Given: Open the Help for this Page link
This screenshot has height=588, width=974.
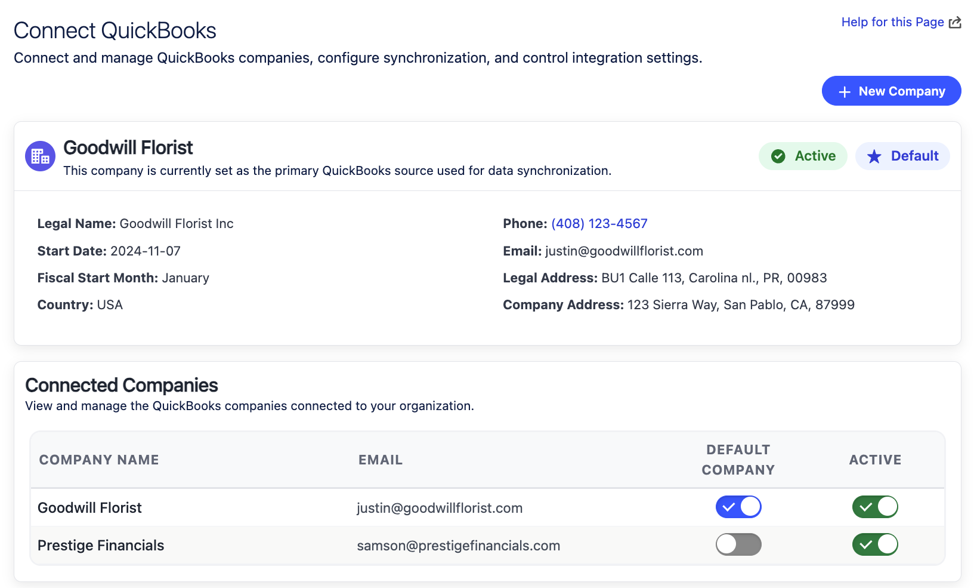Looking at the screenshot, I should [901, 22].
